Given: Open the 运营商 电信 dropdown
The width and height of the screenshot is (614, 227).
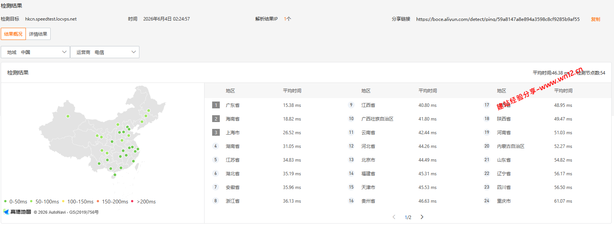Looking at the screenshot, I should [x=105, y=52].
